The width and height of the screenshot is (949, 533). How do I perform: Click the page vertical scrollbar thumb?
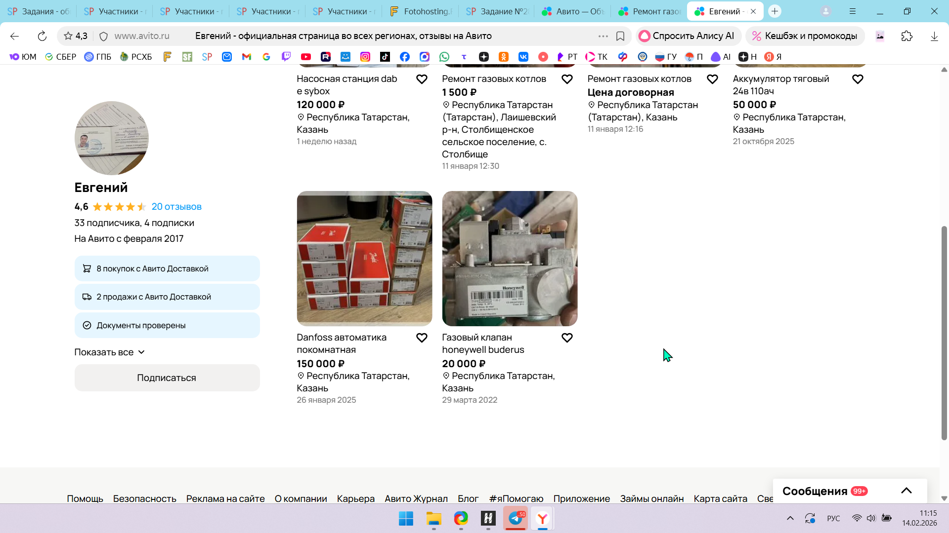pyautogui.click(x=944, y=333)
